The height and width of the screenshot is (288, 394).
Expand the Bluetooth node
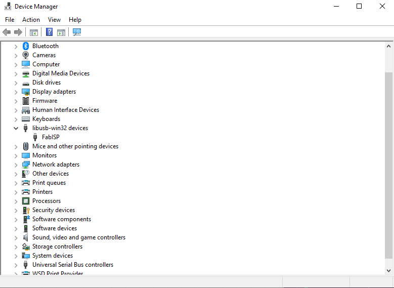coord(16,46)
